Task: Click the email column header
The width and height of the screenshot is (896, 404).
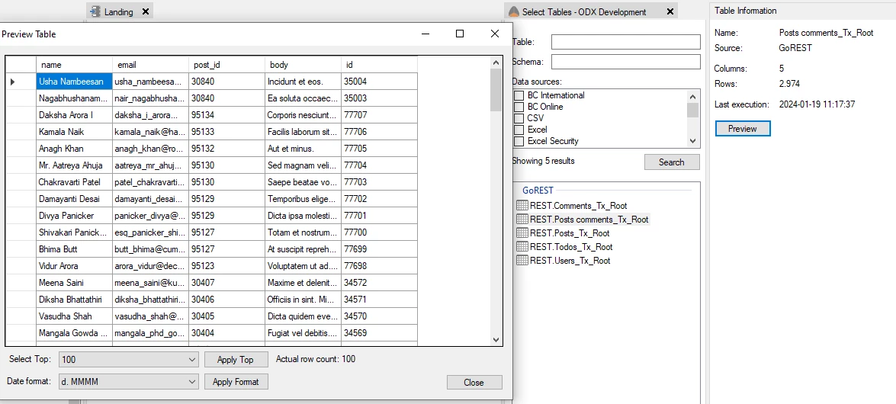Action: click(x=151, y=65)
